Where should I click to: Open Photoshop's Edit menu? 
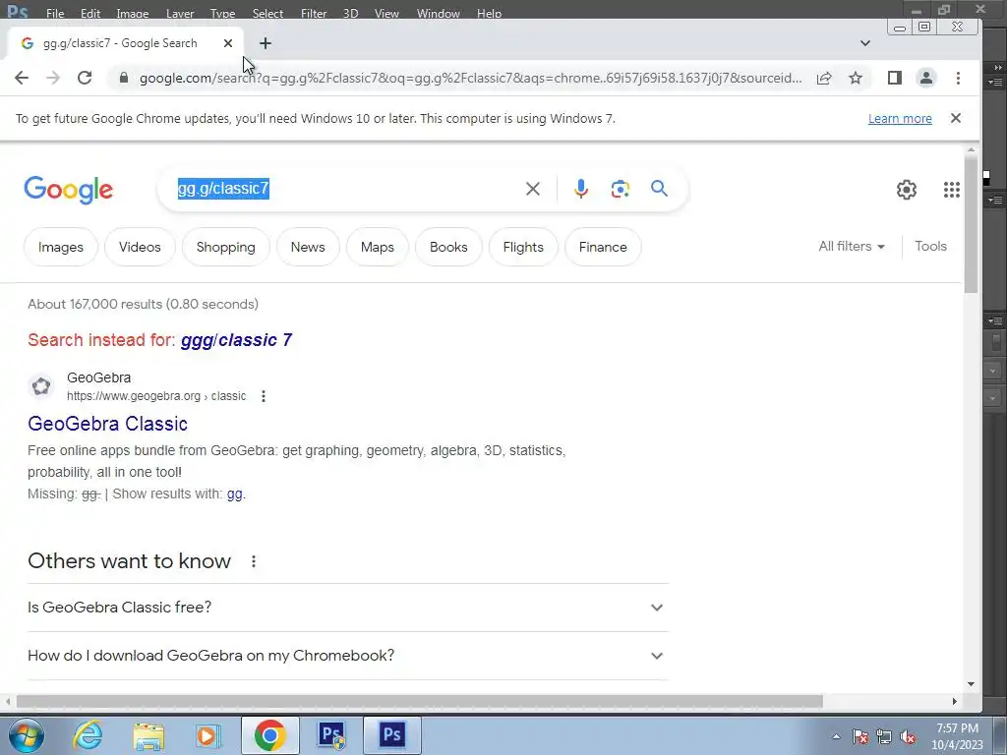click(x=90, y=13)
